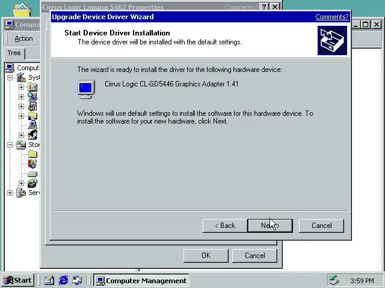Open the Start menu
Viewport: 385px width, 288px height.
(x=17, y=280)
